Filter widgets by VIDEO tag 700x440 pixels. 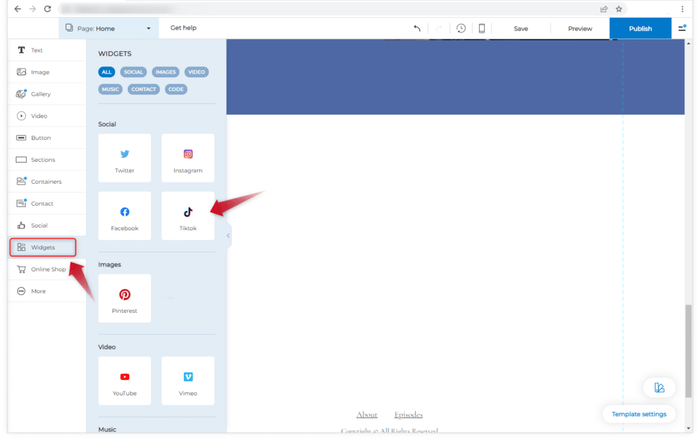[196, 72]
